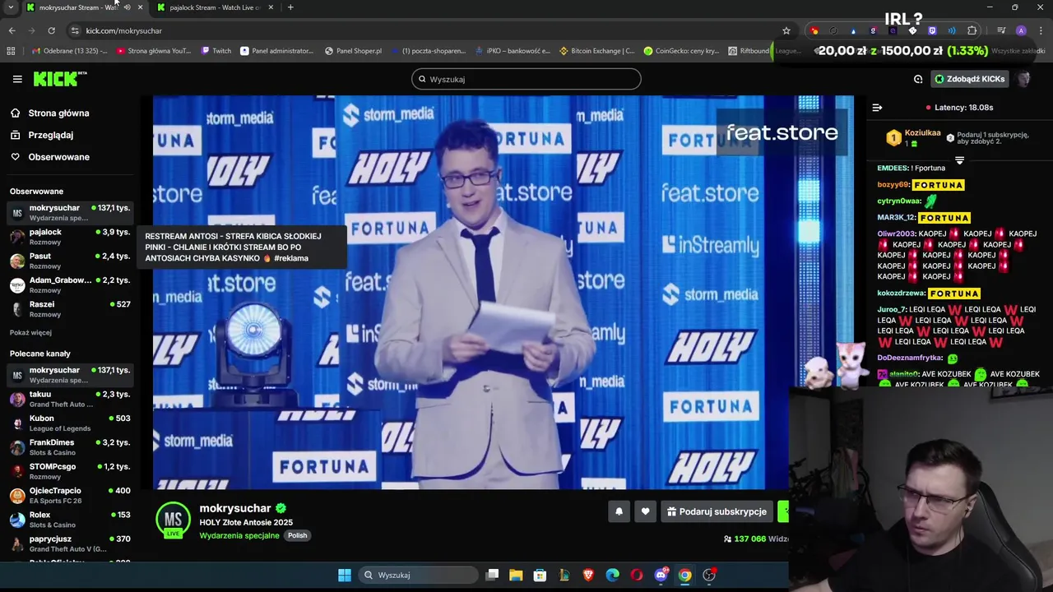Screen dimensions: 1053x592
Task: Open the tab search dropdown arrow
Action: (x=11, y=7)
